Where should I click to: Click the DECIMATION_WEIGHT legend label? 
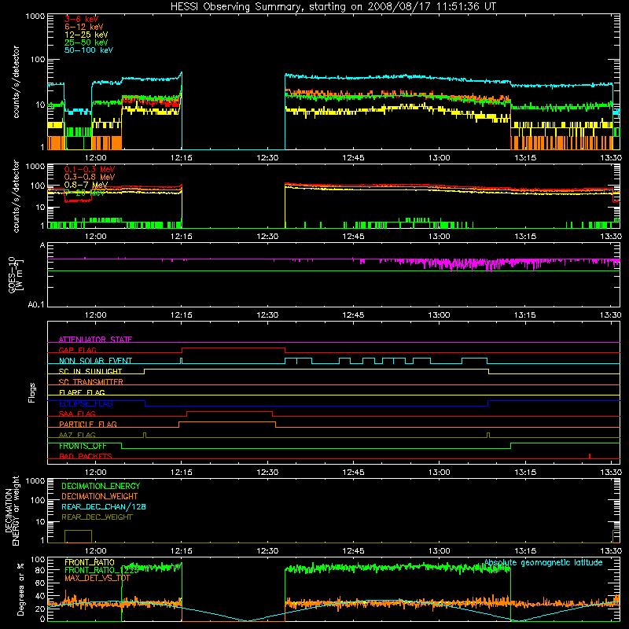[x=100, y=496]
